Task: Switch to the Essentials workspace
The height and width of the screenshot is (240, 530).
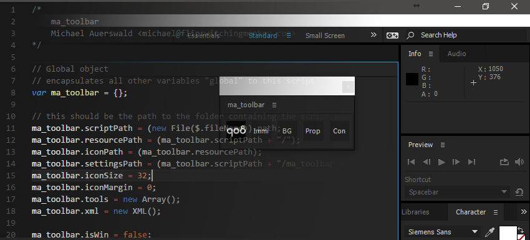Action: pyautogui.click(x=203, y=36)
